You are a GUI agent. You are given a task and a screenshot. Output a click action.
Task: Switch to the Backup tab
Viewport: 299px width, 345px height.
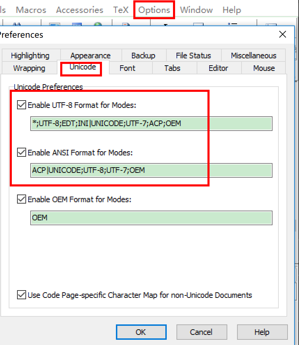pyautogui.click(x=143, y=56)
